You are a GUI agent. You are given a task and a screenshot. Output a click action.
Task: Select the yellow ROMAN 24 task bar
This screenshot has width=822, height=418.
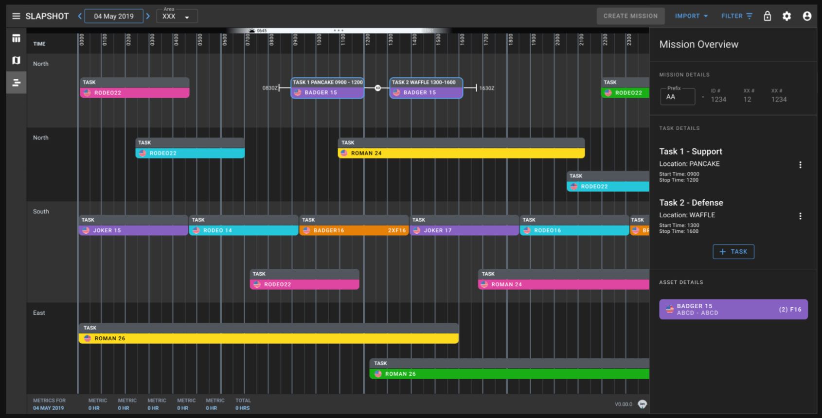click(461, 153)
